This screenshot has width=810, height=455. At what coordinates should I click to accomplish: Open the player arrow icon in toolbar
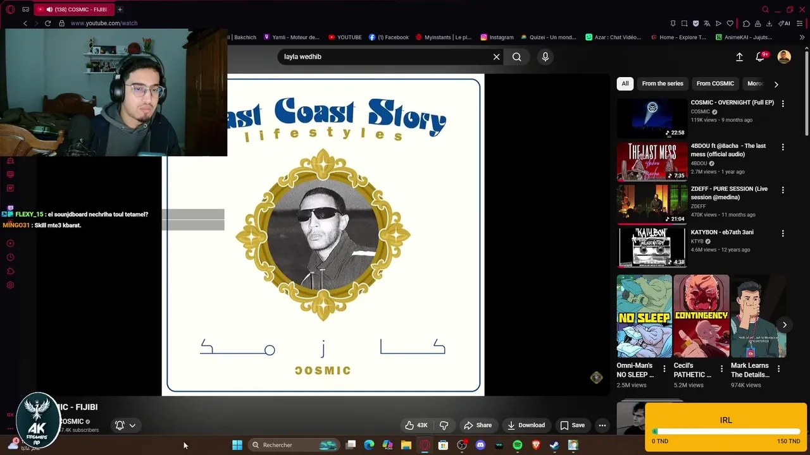point(718,23)
